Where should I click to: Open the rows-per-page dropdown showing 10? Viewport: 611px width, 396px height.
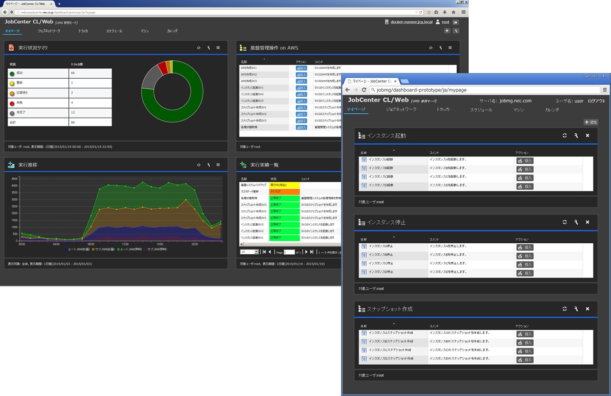[249, 252]
